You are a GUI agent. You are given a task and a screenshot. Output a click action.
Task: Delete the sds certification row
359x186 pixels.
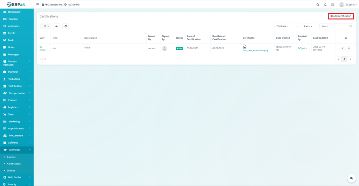(349, 48)
